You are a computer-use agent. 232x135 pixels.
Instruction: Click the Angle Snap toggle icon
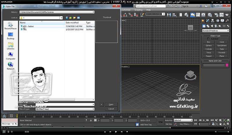pos(125,15)
